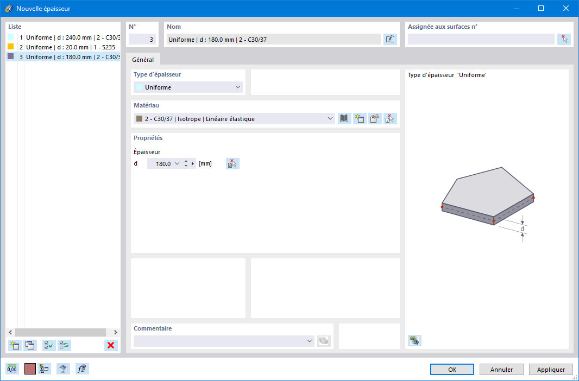Click the reddish-brown color swatch at bottom

[30, 369]
